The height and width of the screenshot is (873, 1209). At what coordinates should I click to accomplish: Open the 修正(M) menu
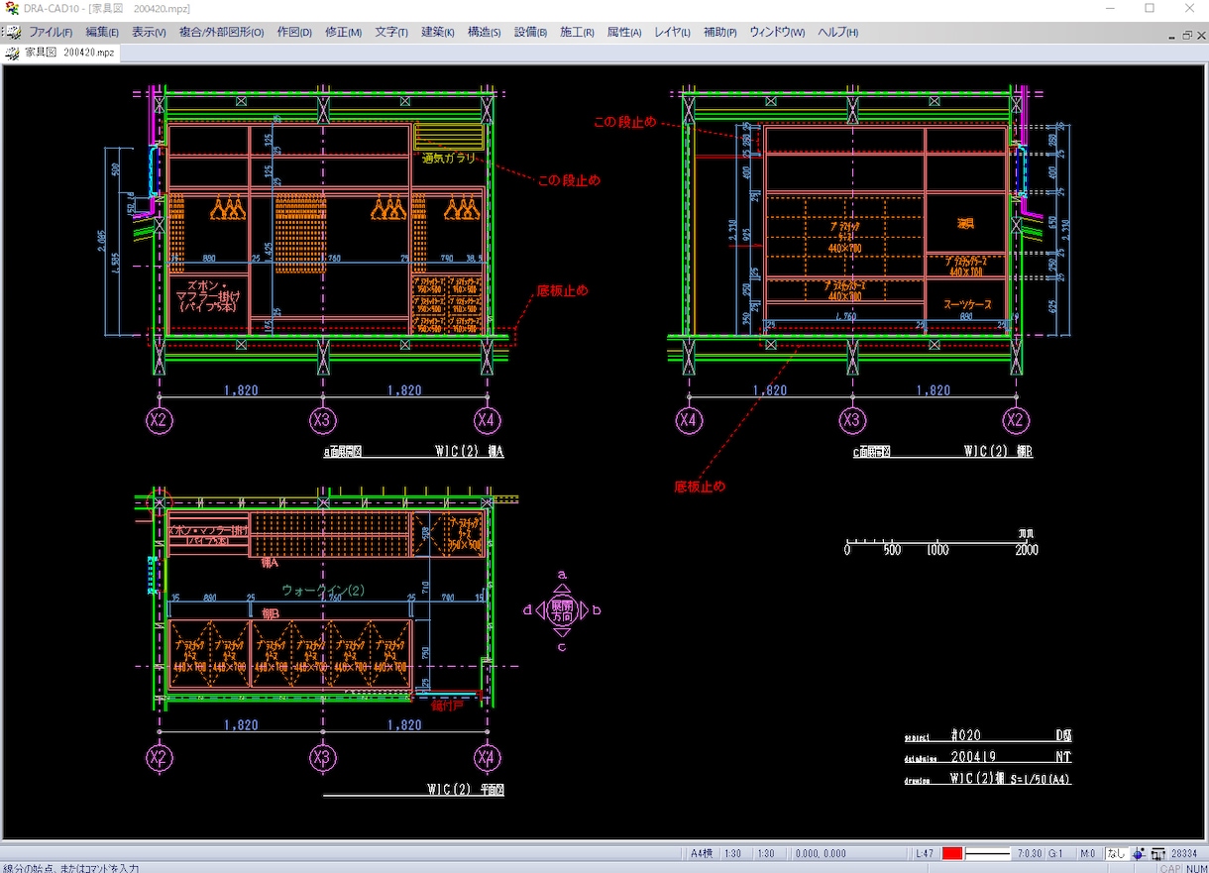tap(344, 32)
